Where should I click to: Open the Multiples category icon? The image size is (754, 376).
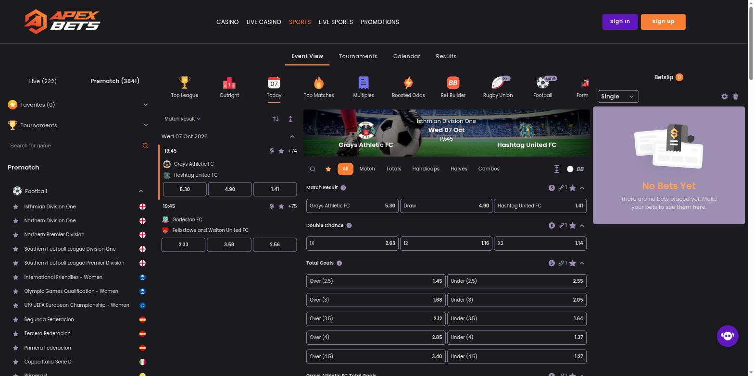pyautogui.click(x=364, y=83)
